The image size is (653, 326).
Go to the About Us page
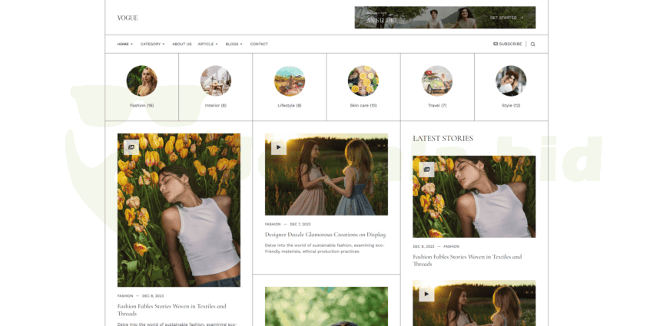pos(182,44)
